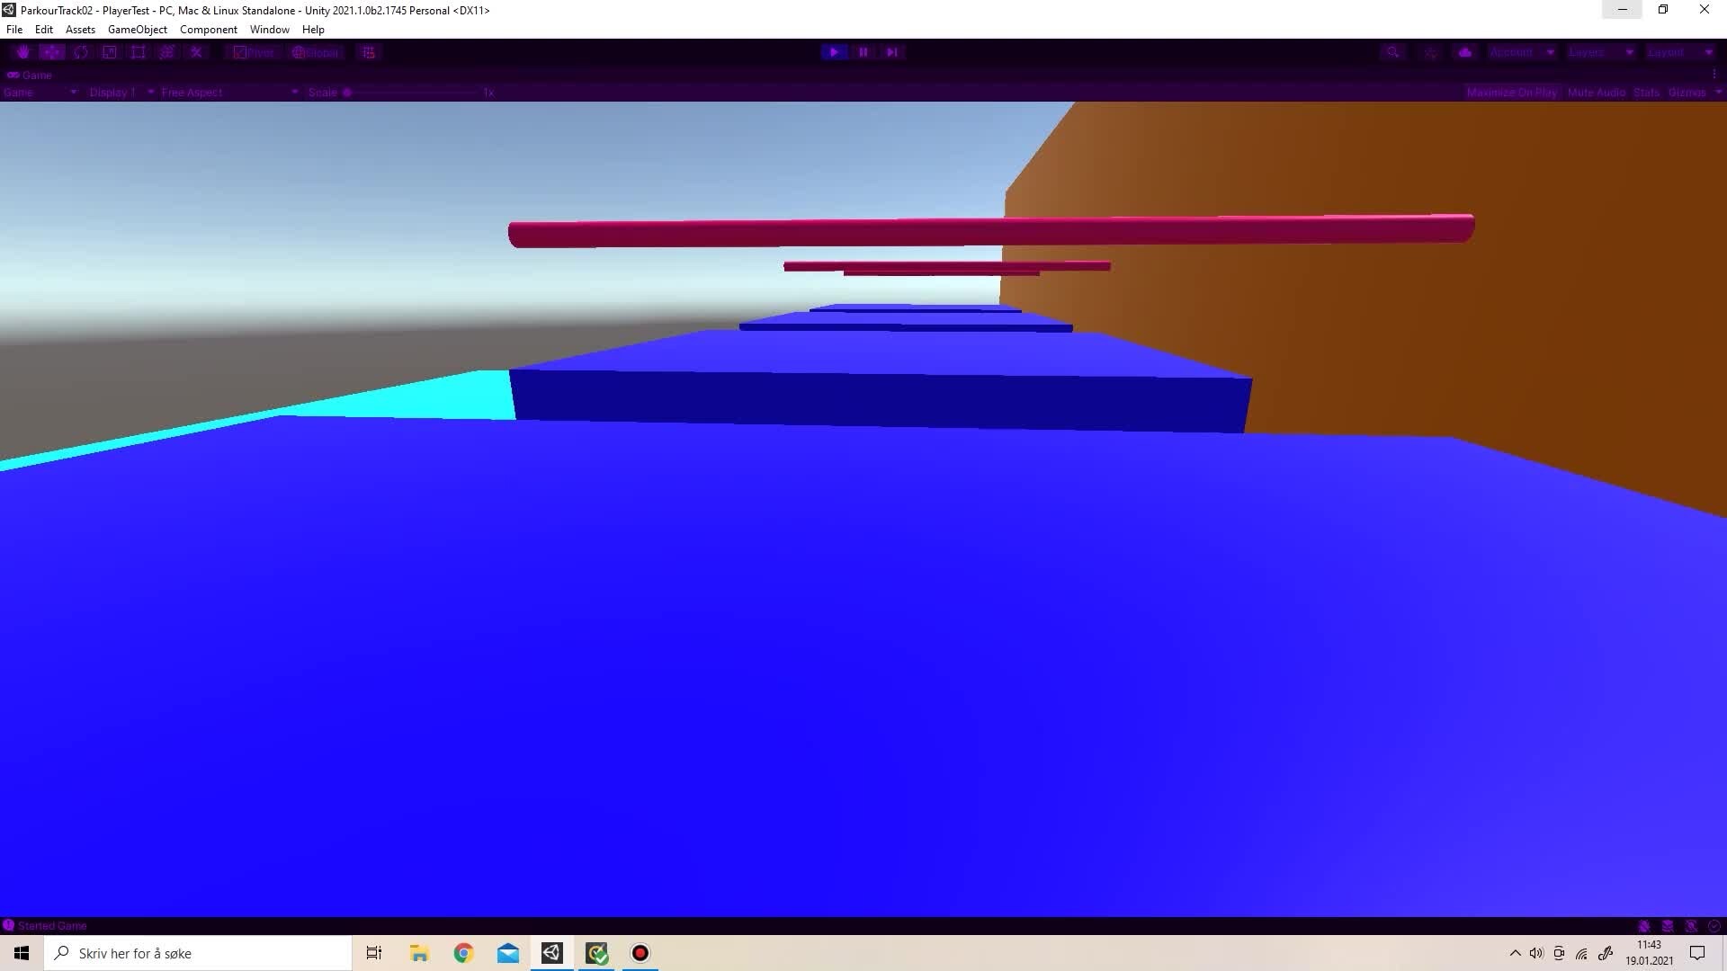
Task: Click the Step frame button
Action: click(x=891, y=52)
